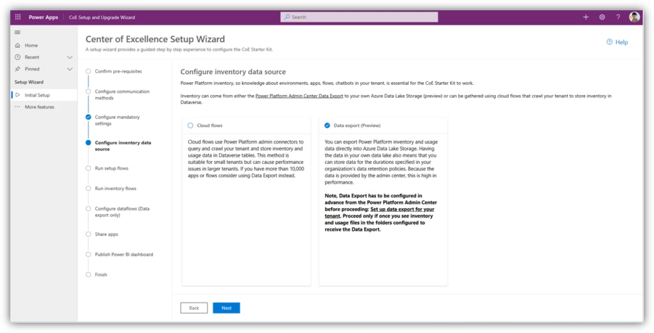The image size is (654, 333).
Task: Expand the Recent section chevron
Action: tap(70, 57)
